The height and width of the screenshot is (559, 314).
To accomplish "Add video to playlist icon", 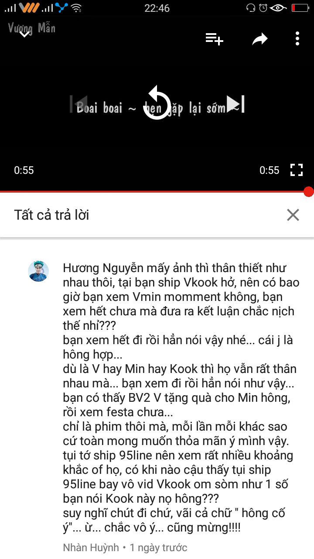I will pyautogui.click(x=214, y=39).
